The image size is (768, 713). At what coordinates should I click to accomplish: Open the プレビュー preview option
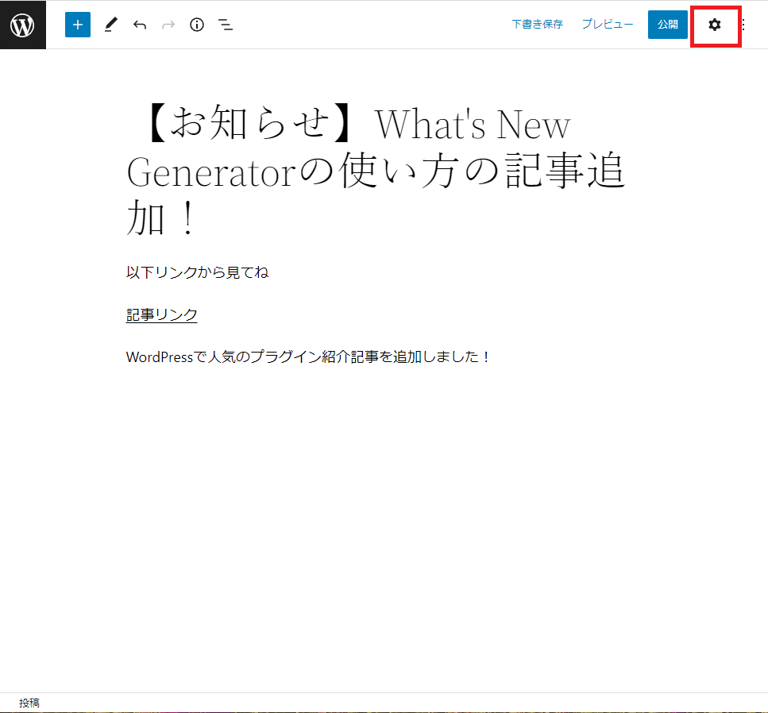tap(608, 24)
